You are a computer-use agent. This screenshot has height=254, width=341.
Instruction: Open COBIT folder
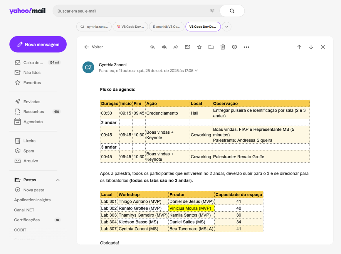20,230
